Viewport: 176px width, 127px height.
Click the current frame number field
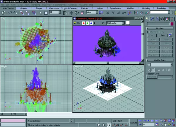pyautogui.click(x=148, y=124)
